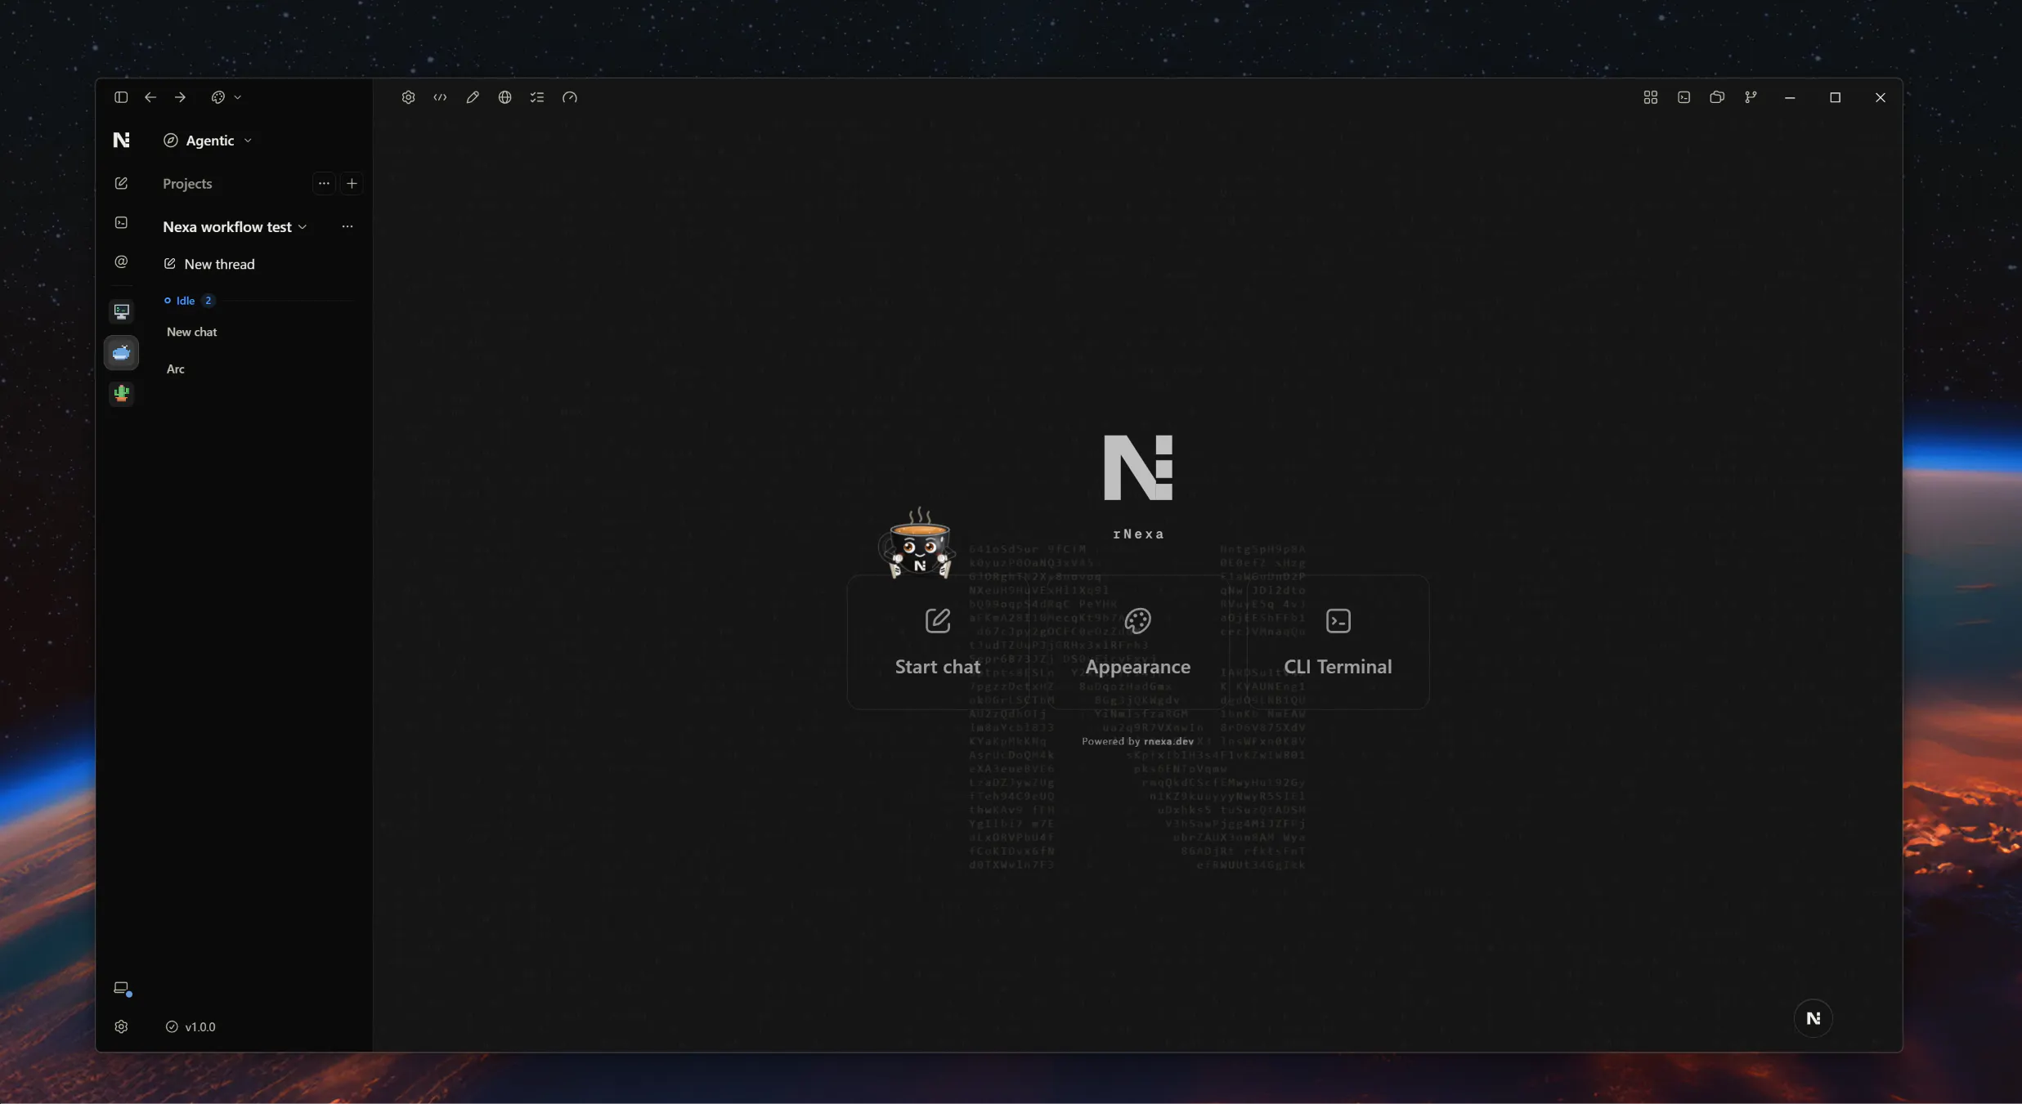Open the terminal icon at top right
Screen dimensions: 2022x1104
1684,97
